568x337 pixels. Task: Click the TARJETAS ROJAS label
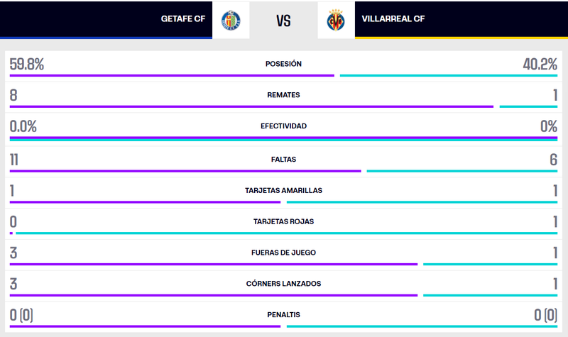[x=283, y=221]
